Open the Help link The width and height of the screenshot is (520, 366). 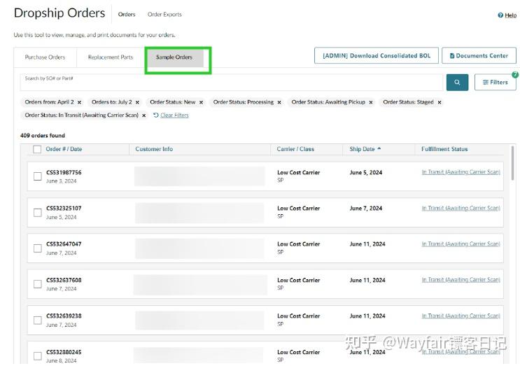click(510, 15)
